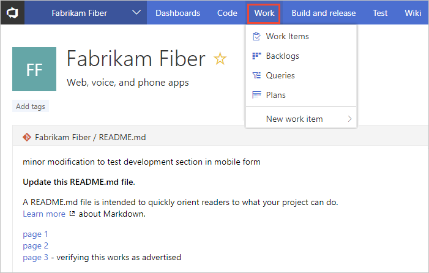The width and height of the screenshot is (429, 273).
Task: Choose Work Items from the Work menu
Action: (x=301, y=36)
